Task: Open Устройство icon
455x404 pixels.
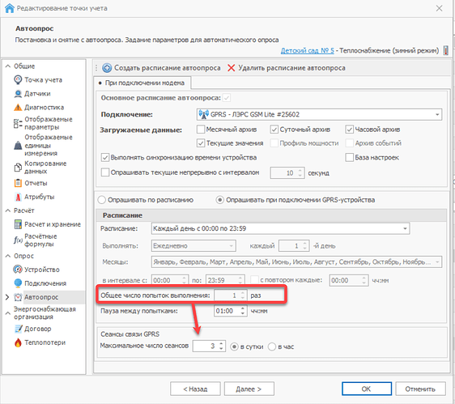Action: click(18, 270)
